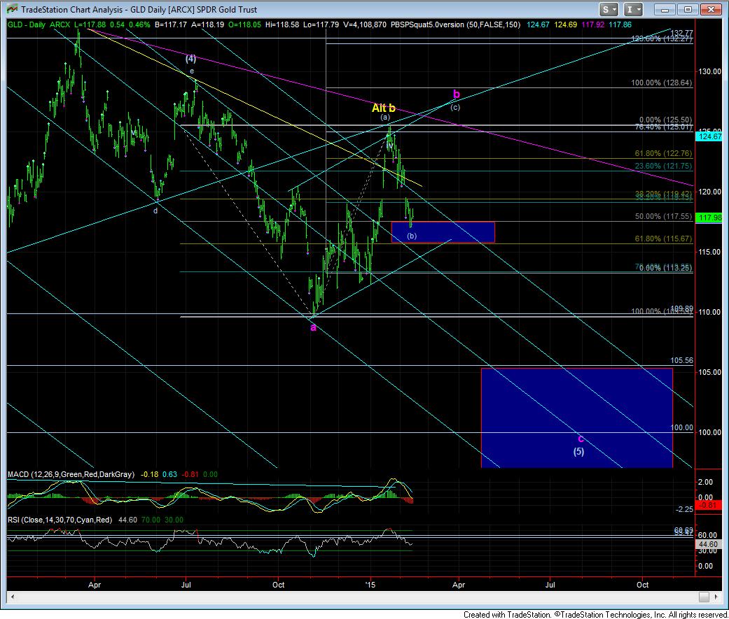Click the Hi=118.58 value in status line

click(x=282, y=24)
